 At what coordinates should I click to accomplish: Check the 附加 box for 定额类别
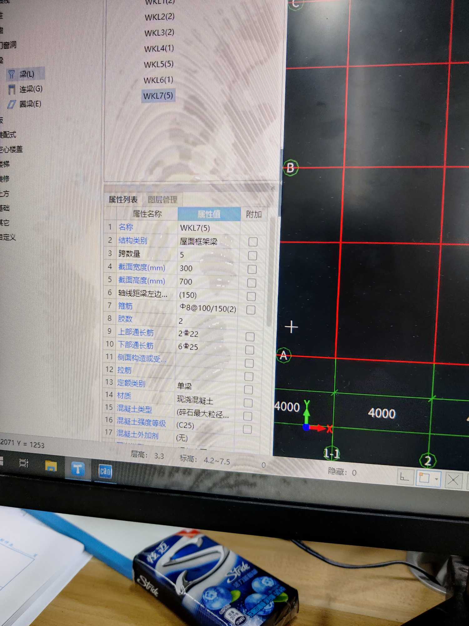pyautogui.click(x=249, y=390)
